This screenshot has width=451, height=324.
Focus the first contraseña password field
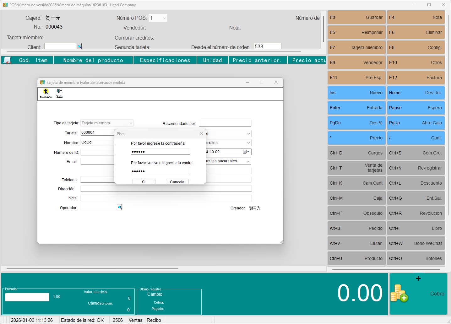pyautogui.click(x=160, y=152)
